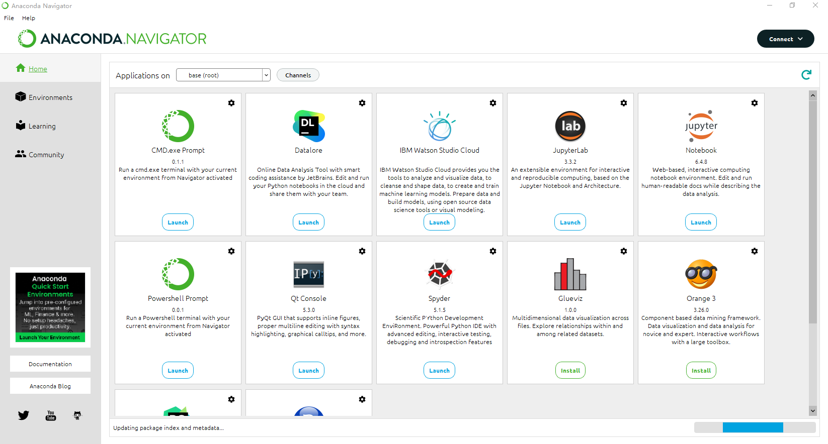The width and height of the screenshot is (828, 444).
Task: Click the Datalore app icon
Action: tap(308, 126)
